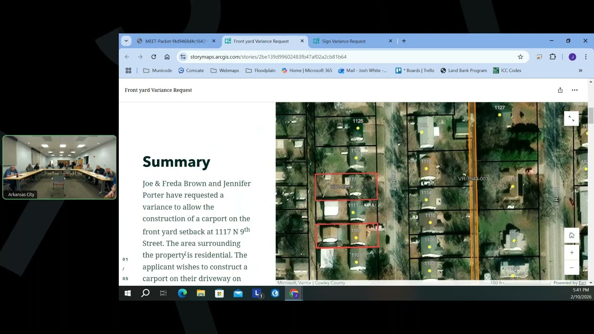Reset map to home extent
Image resolution: width=594 pixels, height=334 pixels.
pyautogui.click(x=571, y=236)
